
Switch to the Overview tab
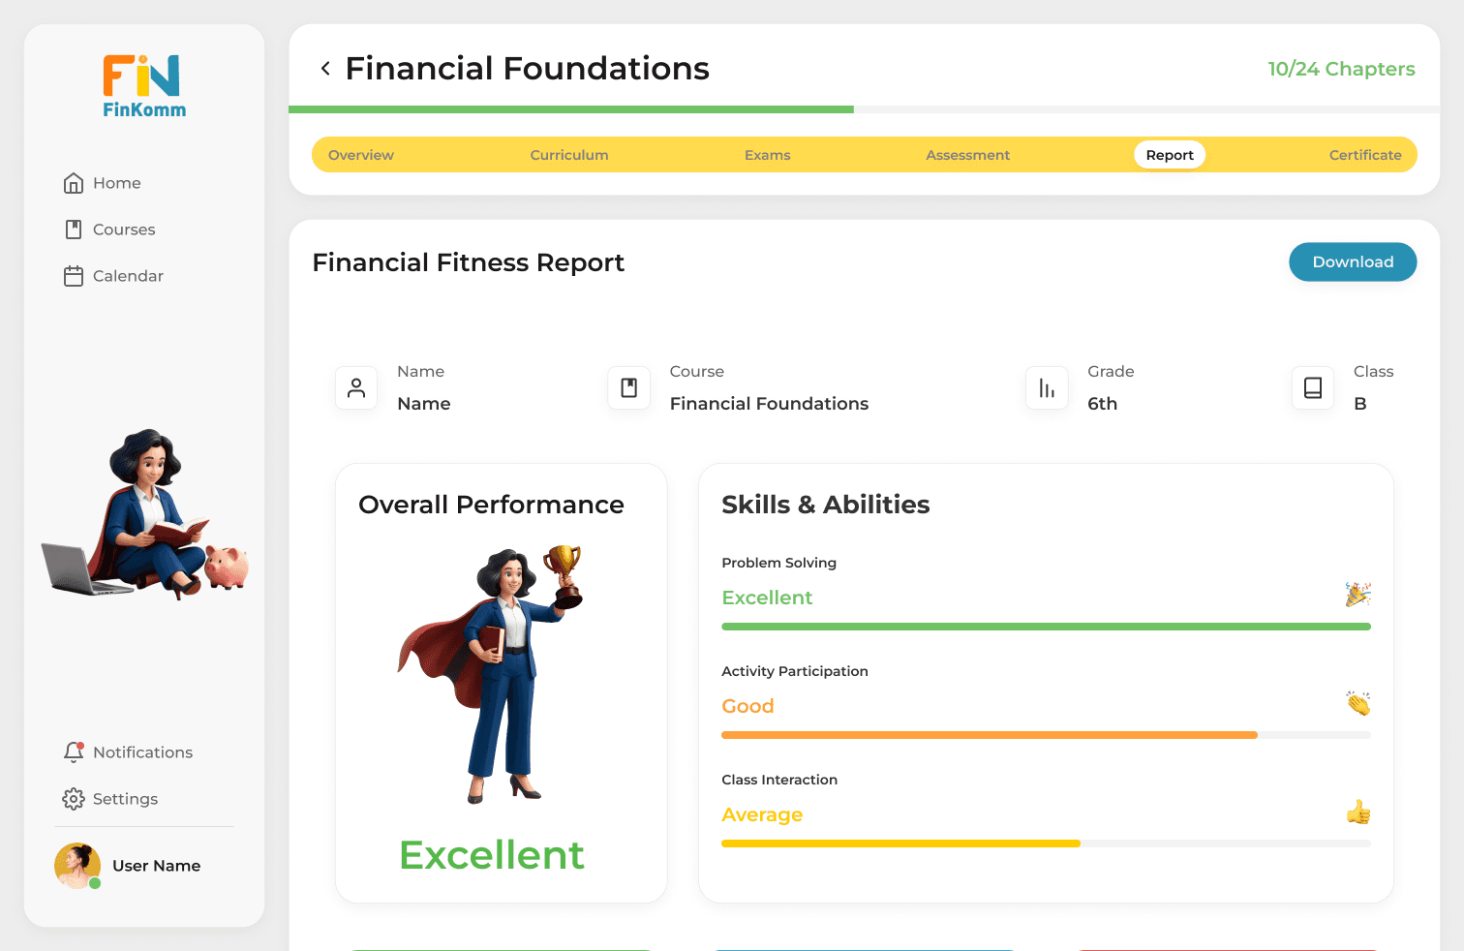pyautogui.click(x=361, y=155)
